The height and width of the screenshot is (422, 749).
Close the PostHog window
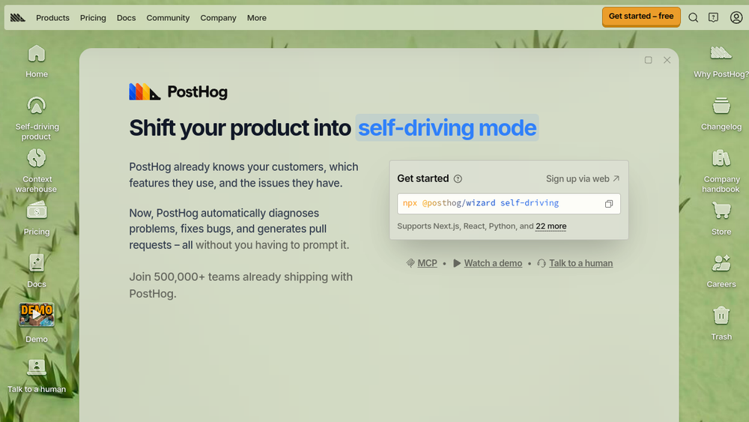coord(667,60)
